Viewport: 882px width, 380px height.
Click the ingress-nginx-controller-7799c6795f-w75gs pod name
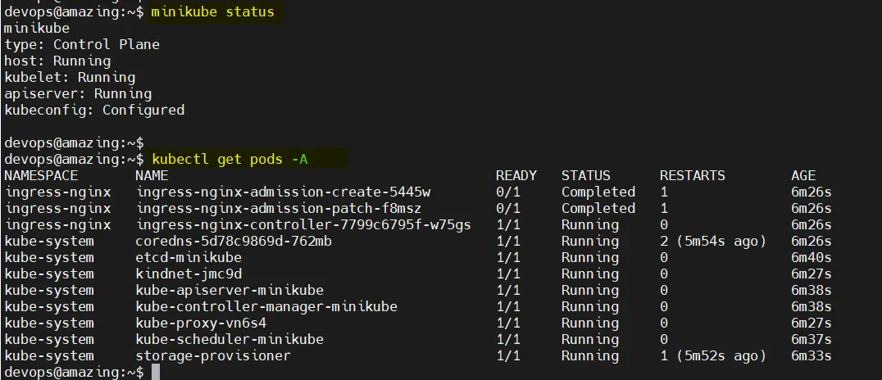coord(303,225)
